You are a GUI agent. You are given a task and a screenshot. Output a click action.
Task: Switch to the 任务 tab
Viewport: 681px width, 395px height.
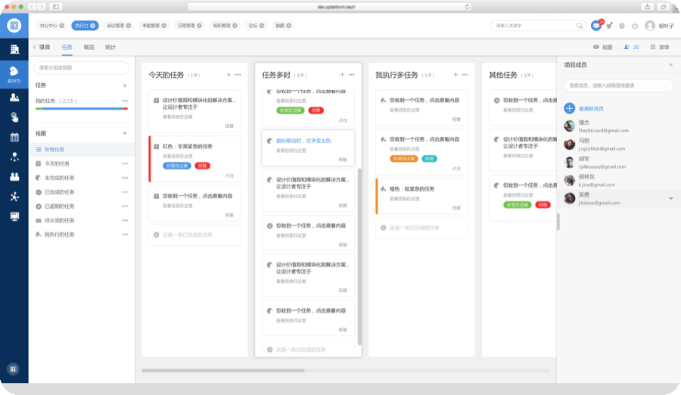coord(67,47)
